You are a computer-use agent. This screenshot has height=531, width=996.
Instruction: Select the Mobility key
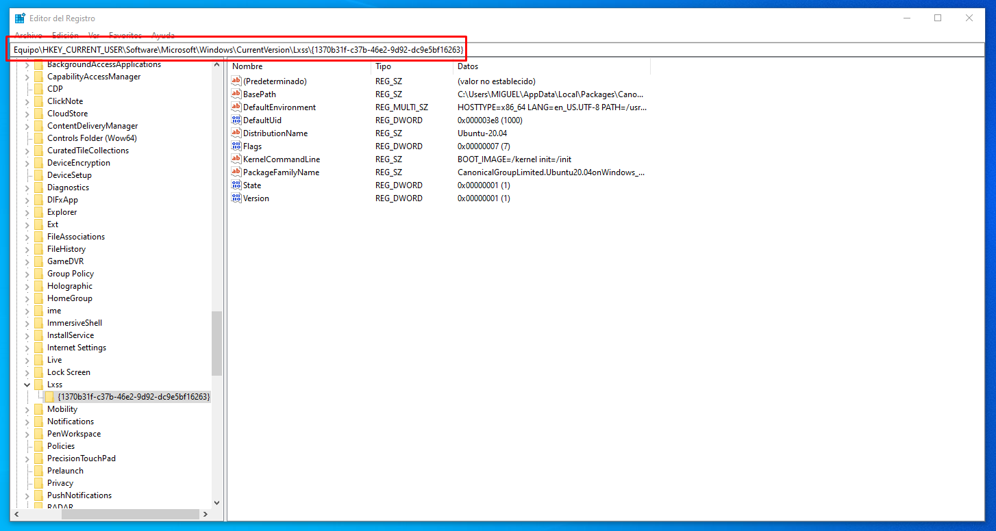click(62, 409)
